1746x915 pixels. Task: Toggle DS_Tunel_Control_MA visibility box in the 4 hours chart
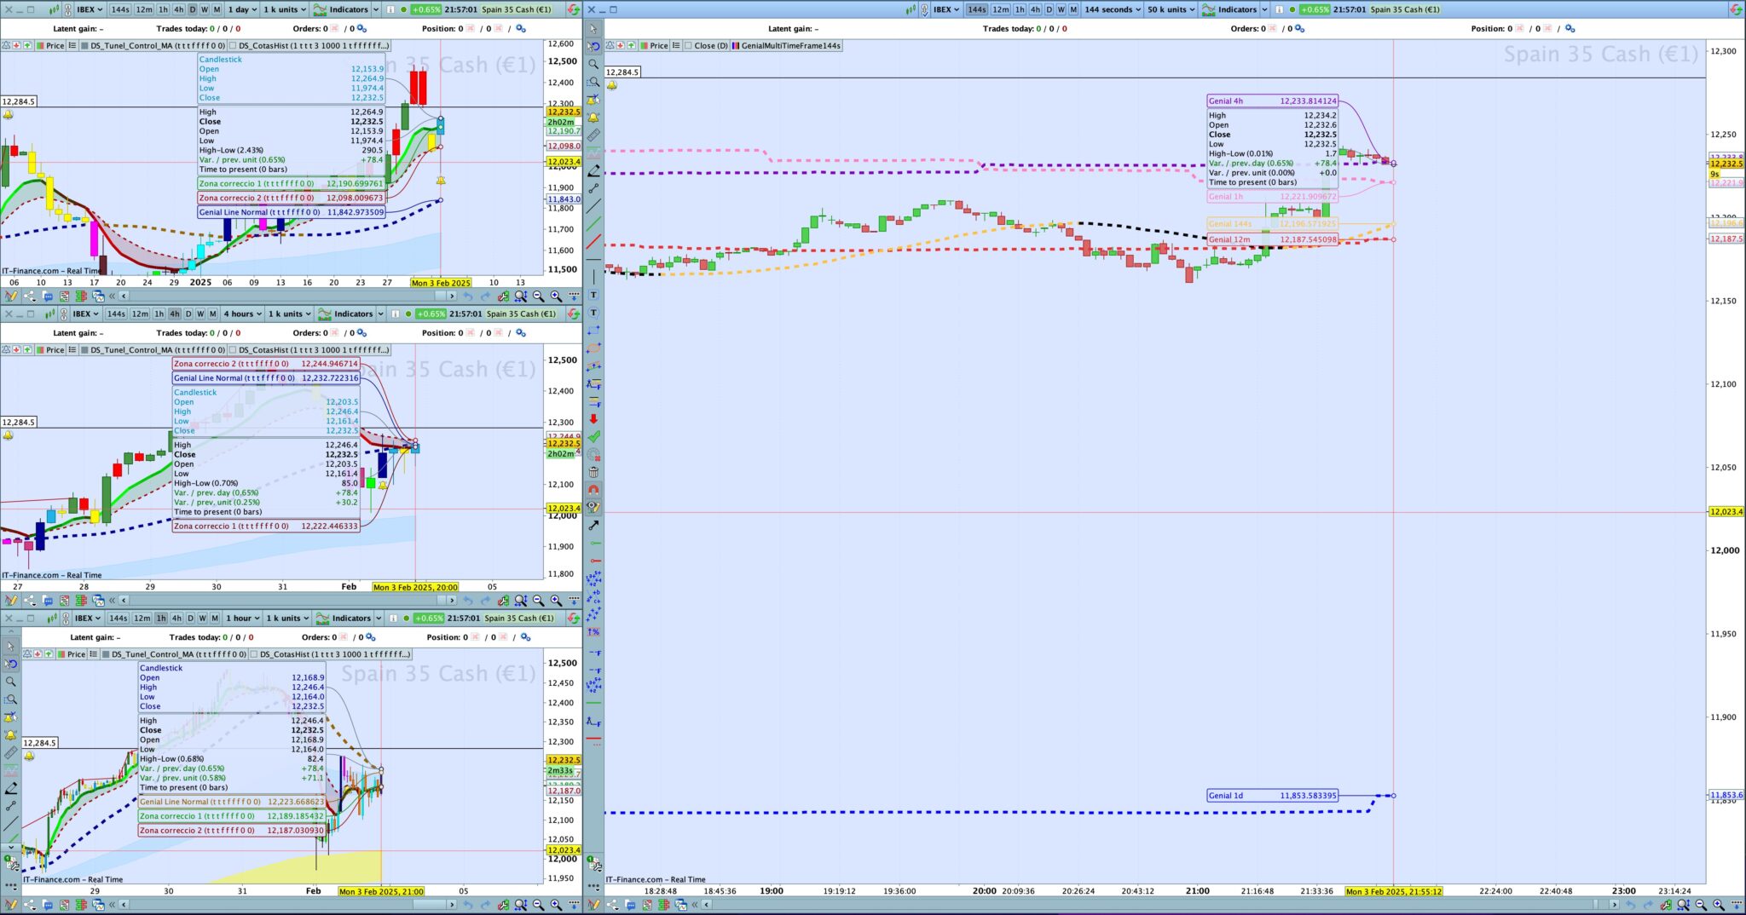(84, 350)
